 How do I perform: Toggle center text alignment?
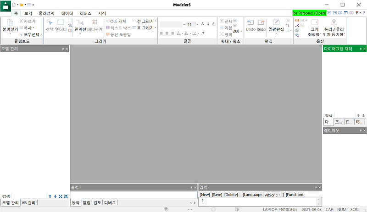(167, 33)
